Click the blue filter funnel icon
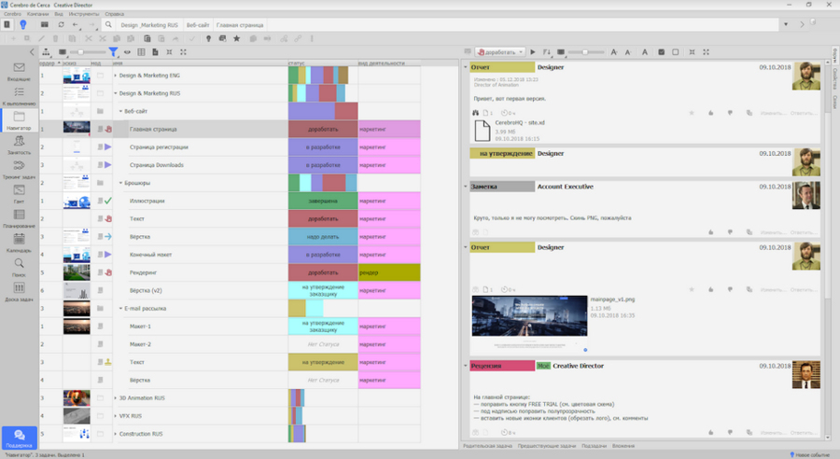Image resolution: width=840 pixels, height=459 pixels. click(x=113, y=52)
